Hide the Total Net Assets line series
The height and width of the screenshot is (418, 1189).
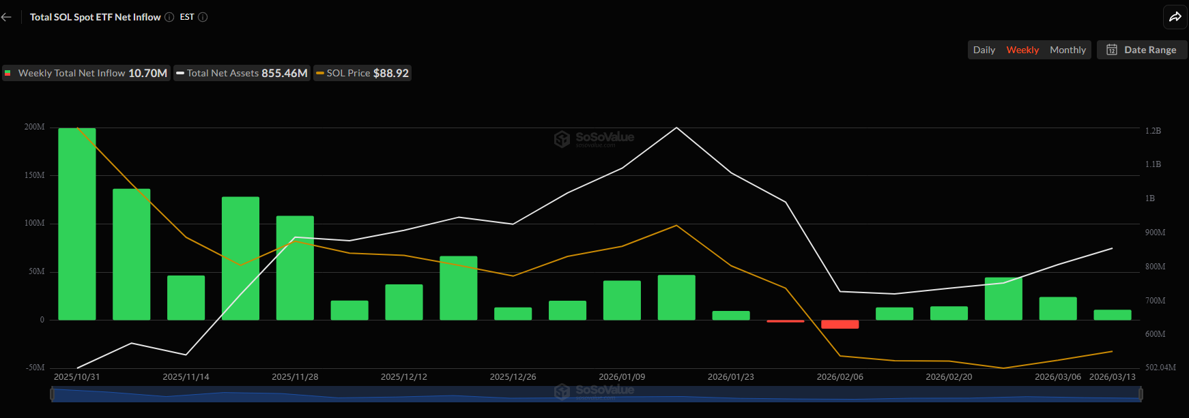[x=242, y=73]
